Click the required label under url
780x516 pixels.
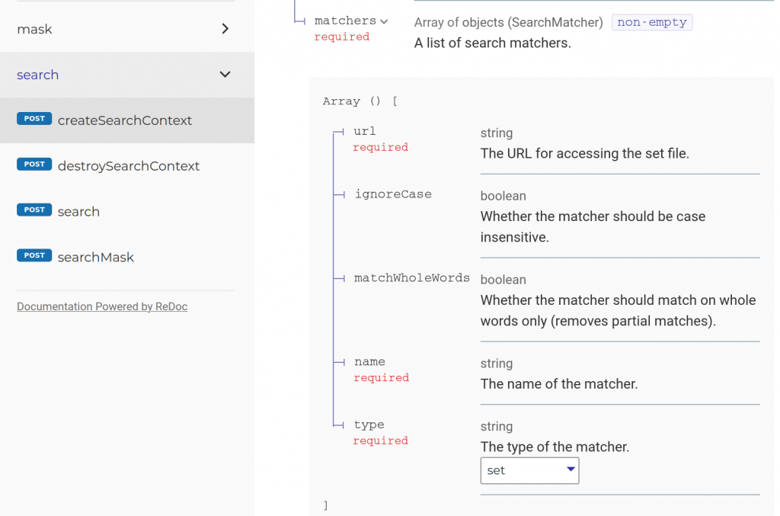(381, 147)
